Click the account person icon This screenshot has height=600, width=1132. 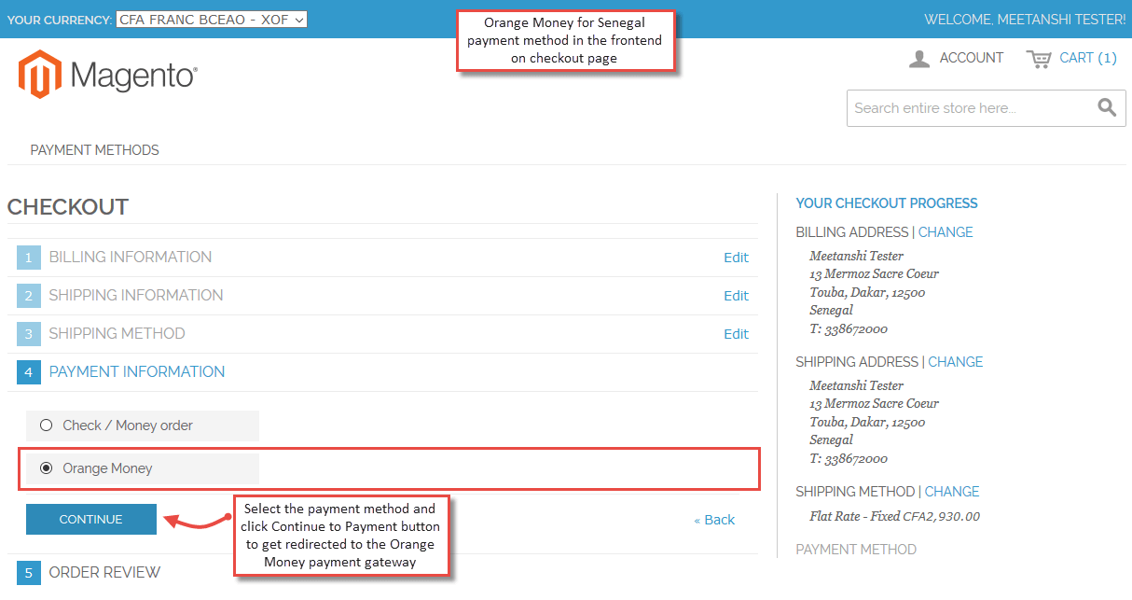tap(919, 59)
